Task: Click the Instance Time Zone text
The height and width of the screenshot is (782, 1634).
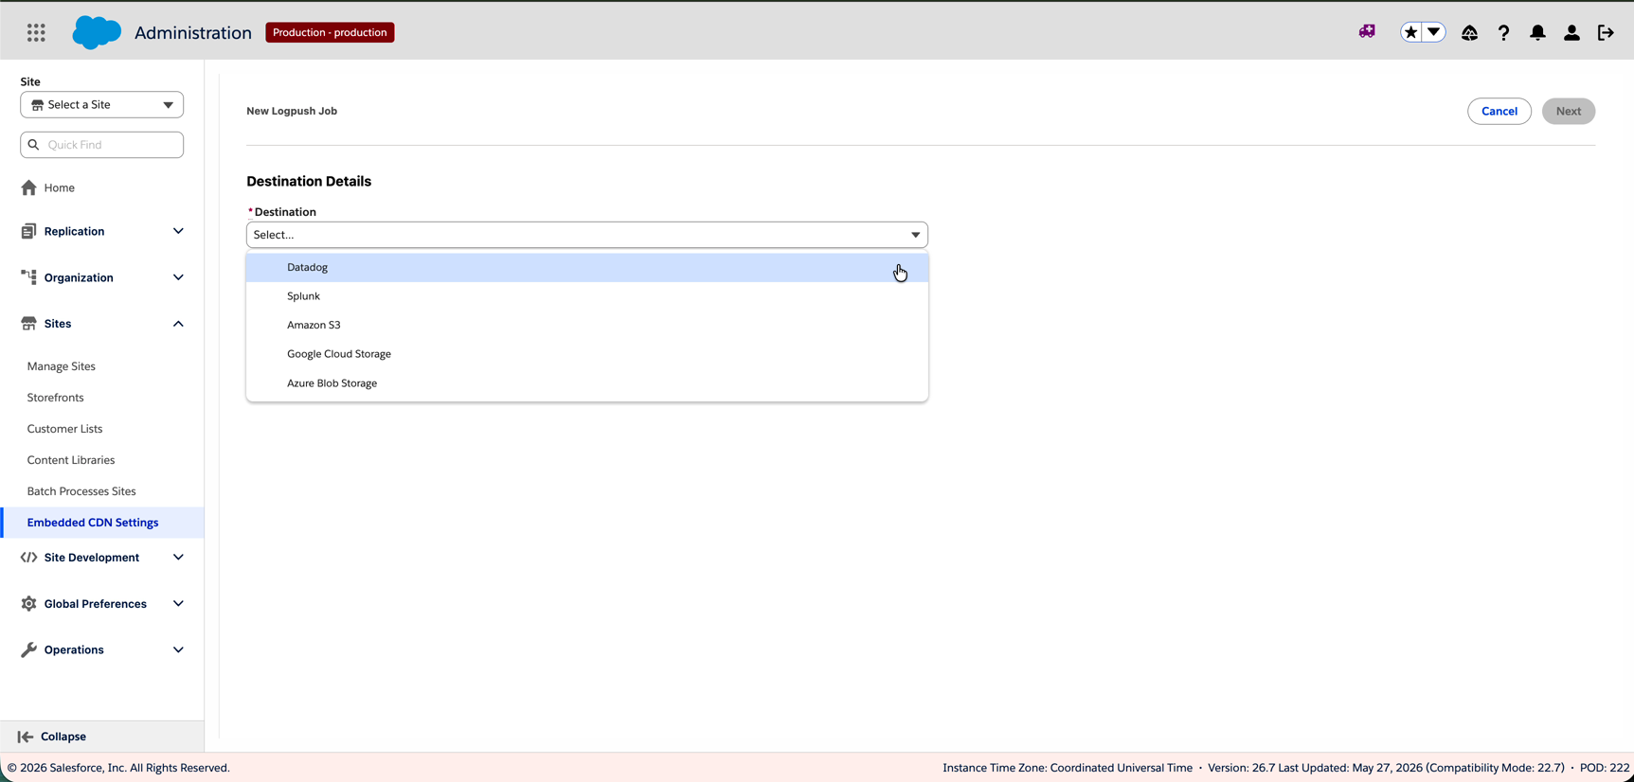Action: point(1068,768)
